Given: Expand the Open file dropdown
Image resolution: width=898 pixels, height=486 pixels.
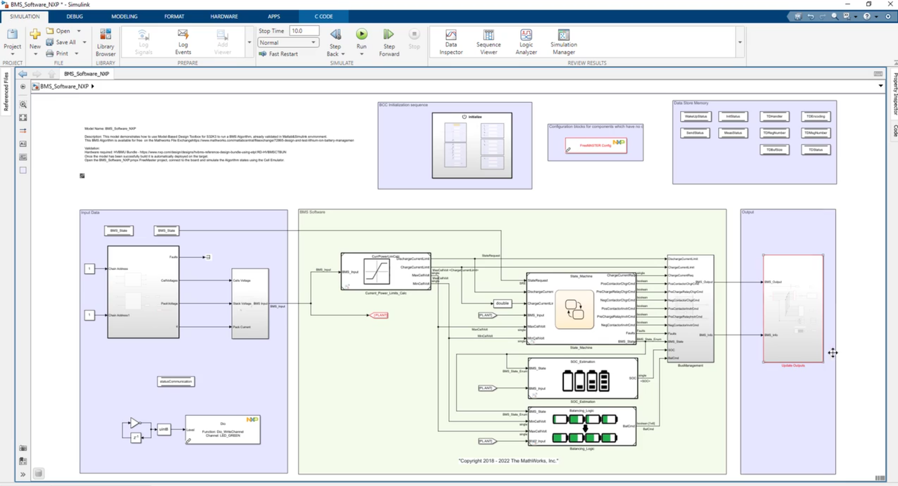Looking at the screenshot, I should [78, 31].
